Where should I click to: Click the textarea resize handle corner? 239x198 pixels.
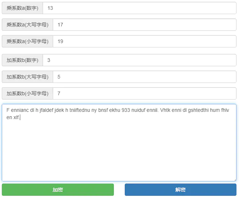click(x=235, y=180)
